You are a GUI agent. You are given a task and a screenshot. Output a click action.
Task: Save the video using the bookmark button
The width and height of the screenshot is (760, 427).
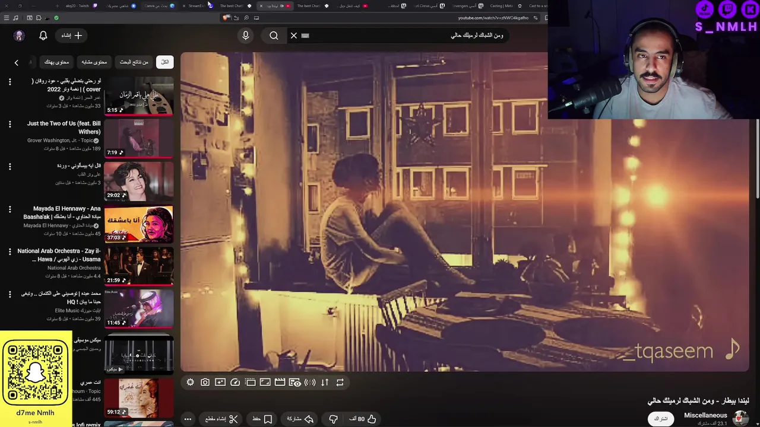coord(262,419)
